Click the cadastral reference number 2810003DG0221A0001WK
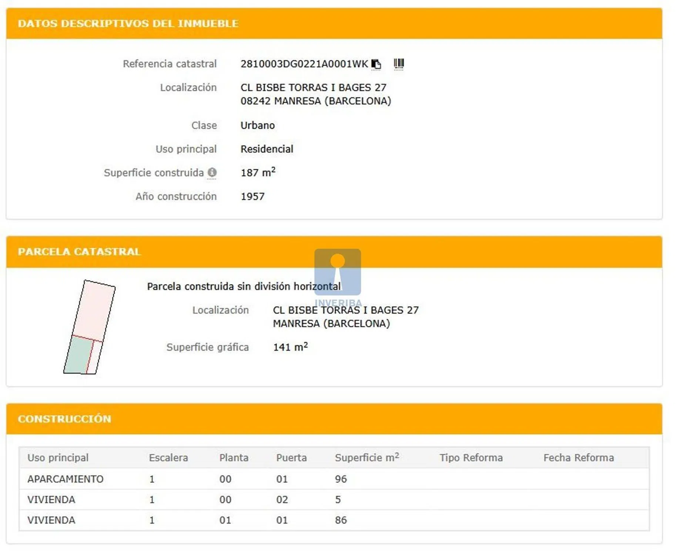 click(304, 64)
